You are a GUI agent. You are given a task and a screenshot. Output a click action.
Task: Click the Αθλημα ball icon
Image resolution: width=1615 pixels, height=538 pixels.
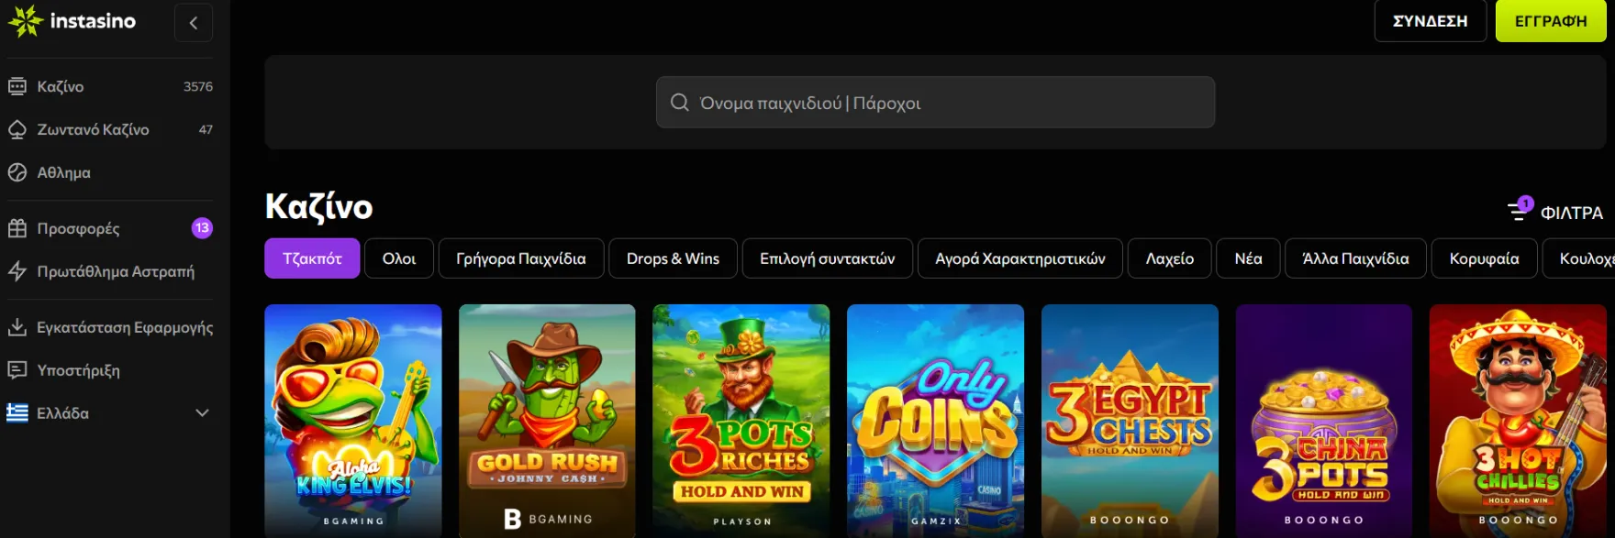pos(17,172)
